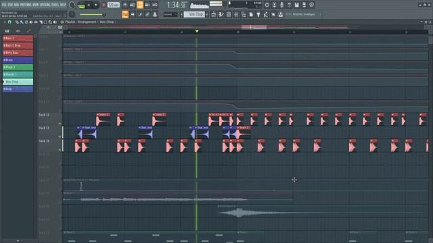Click the tempo field showing 120
This screenshot has width=433, height=243.
click(113, 5)
